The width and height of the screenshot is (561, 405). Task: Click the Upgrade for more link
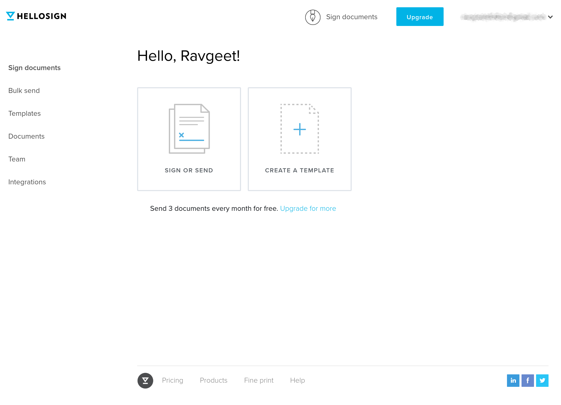pyautogui.click(x=308, y=208)
